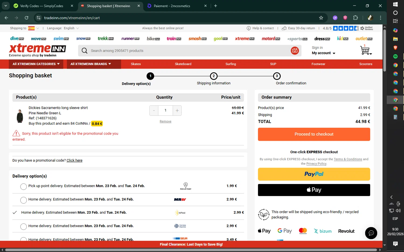Expand My account dropdown
This screenshot has width=404, height=252.
pos(323,53)
